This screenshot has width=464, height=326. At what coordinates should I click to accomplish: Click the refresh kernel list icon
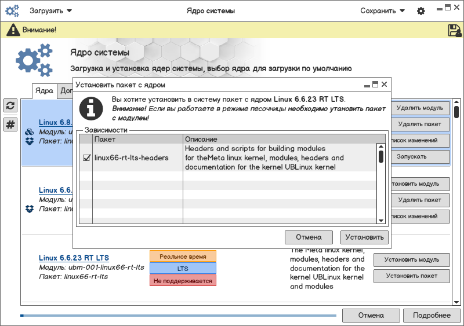[10, 105]
